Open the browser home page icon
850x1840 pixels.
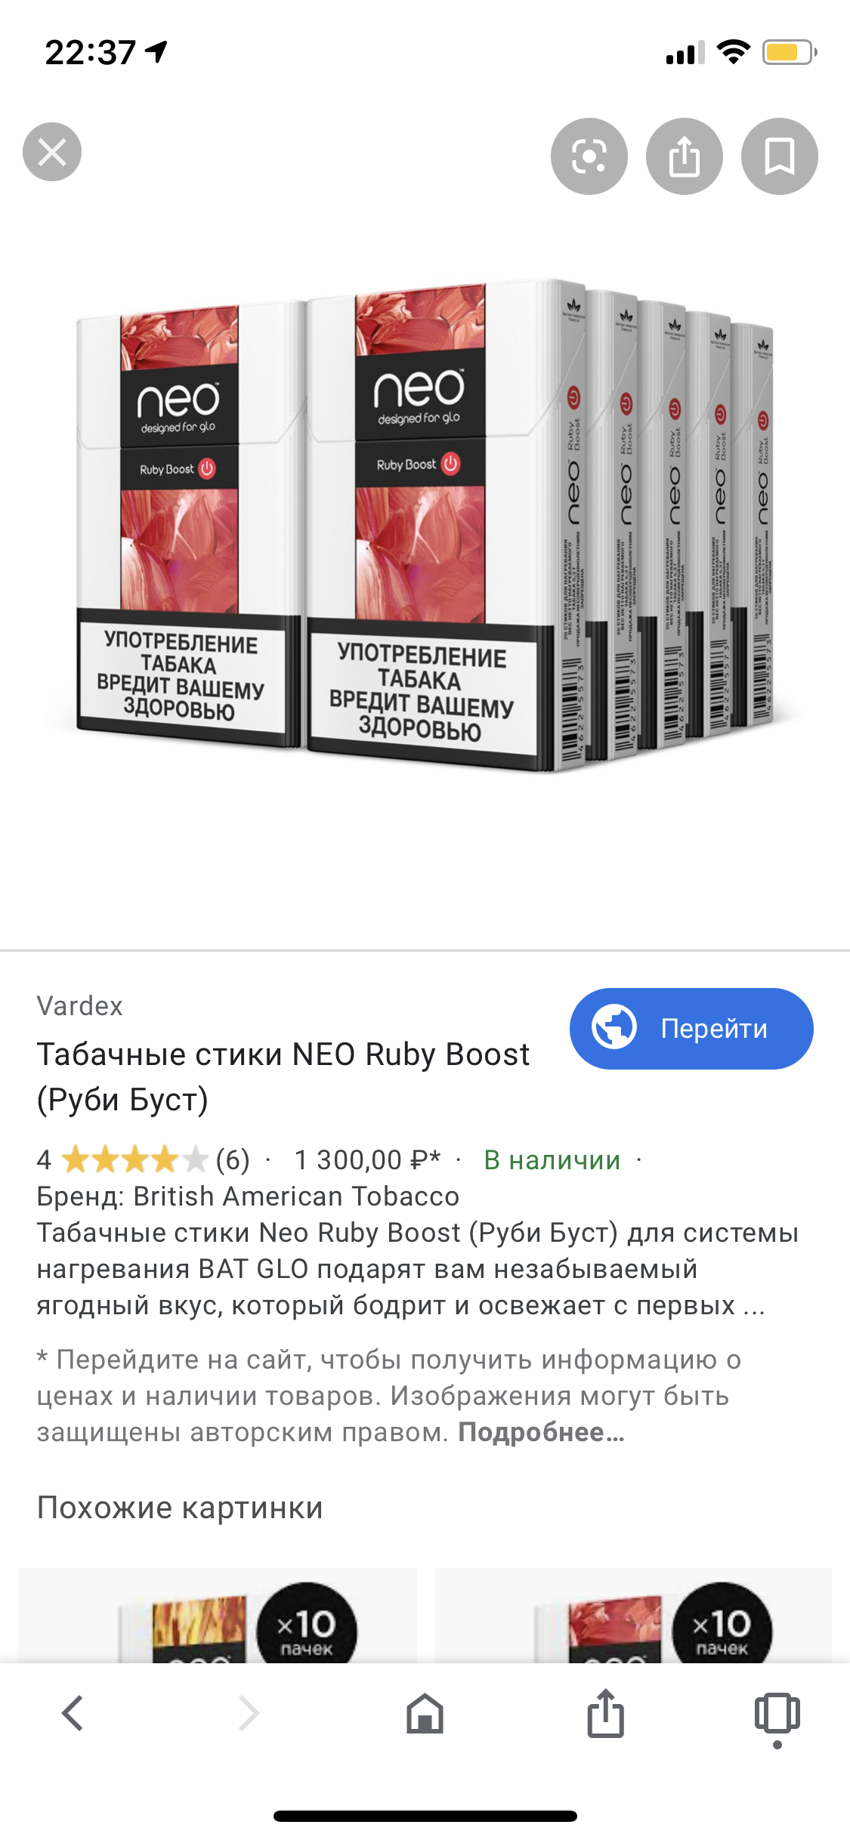click(425, 1712)
